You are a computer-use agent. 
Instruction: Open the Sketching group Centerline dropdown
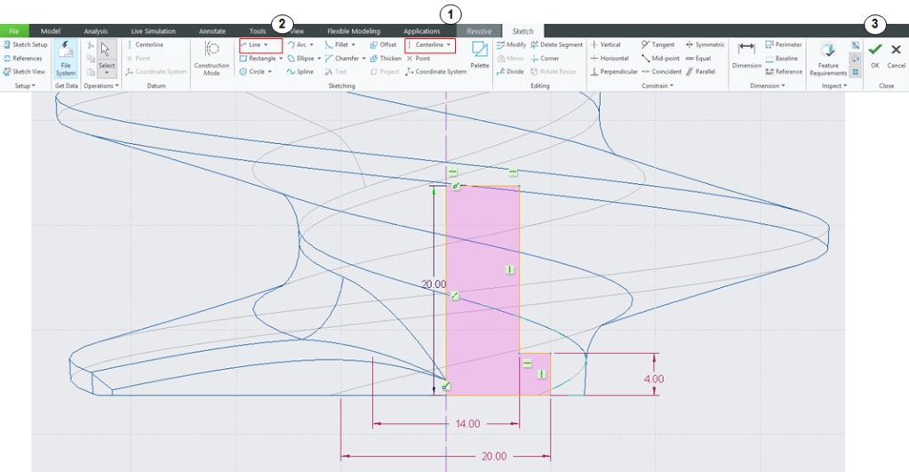click(x=449, y=44)
